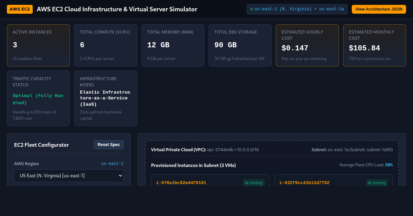
Task: Click the Optimal (Fully Handled) status text
Action: click(x=38, y=99)
